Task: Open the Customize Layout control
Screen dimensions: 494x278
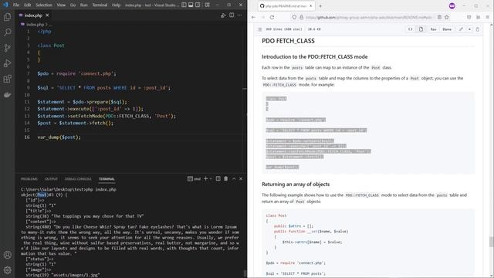Action: [x=208, y=5]
